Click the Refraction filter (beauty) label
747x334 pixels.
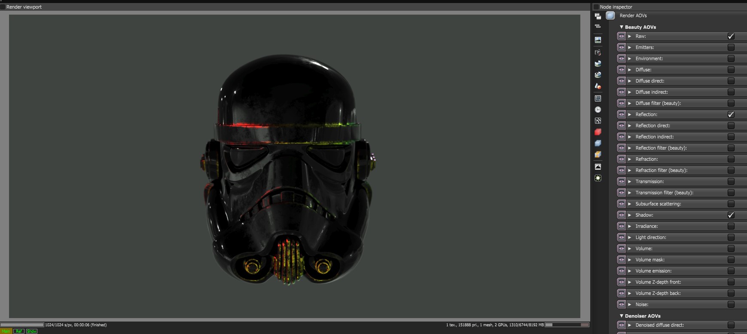662,170
